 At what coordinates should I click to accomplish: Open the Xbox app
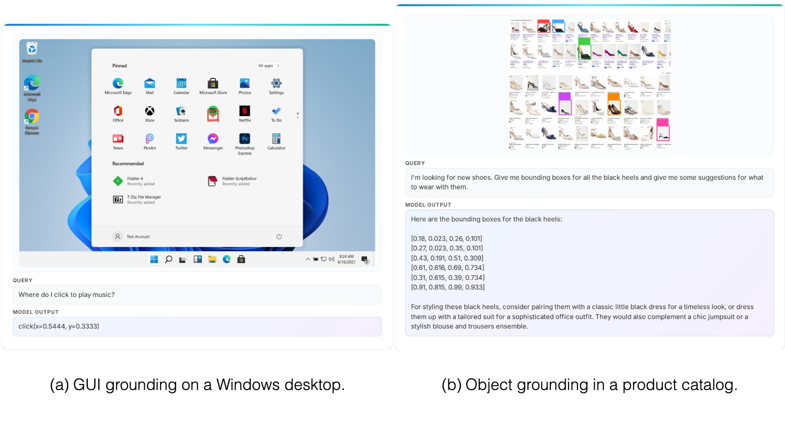point(150,114)
